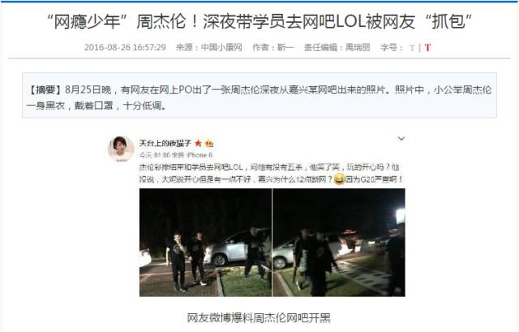This screenshot has width=519, height=332.
Task: Open the left night photo
Action: pos(205,243)
